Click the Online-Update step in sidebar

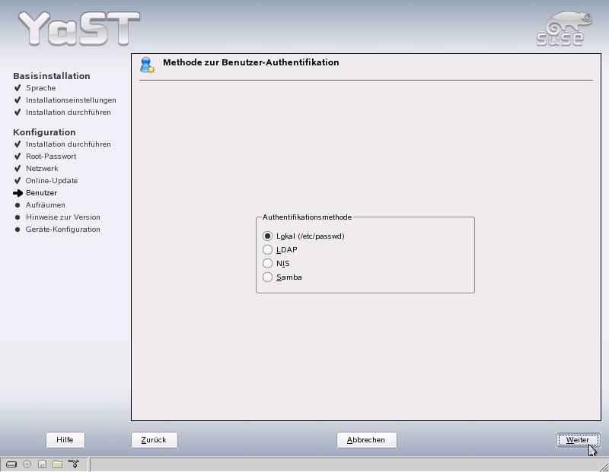(52, 181)
